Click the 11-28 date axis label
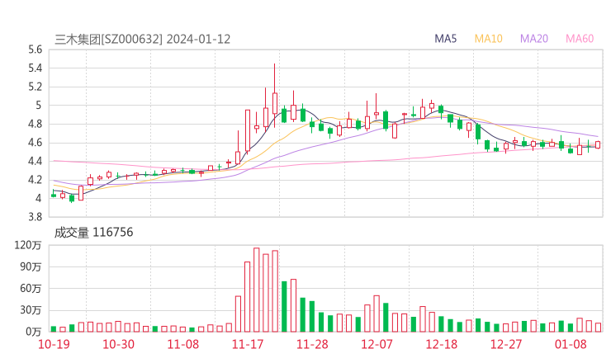 [x=312, y=344]
